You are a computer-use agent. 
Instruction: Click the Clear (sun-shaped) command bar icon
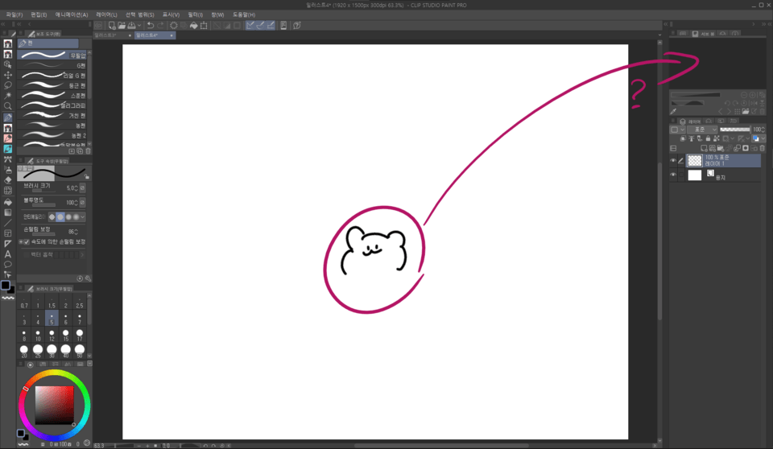[174, 25]
